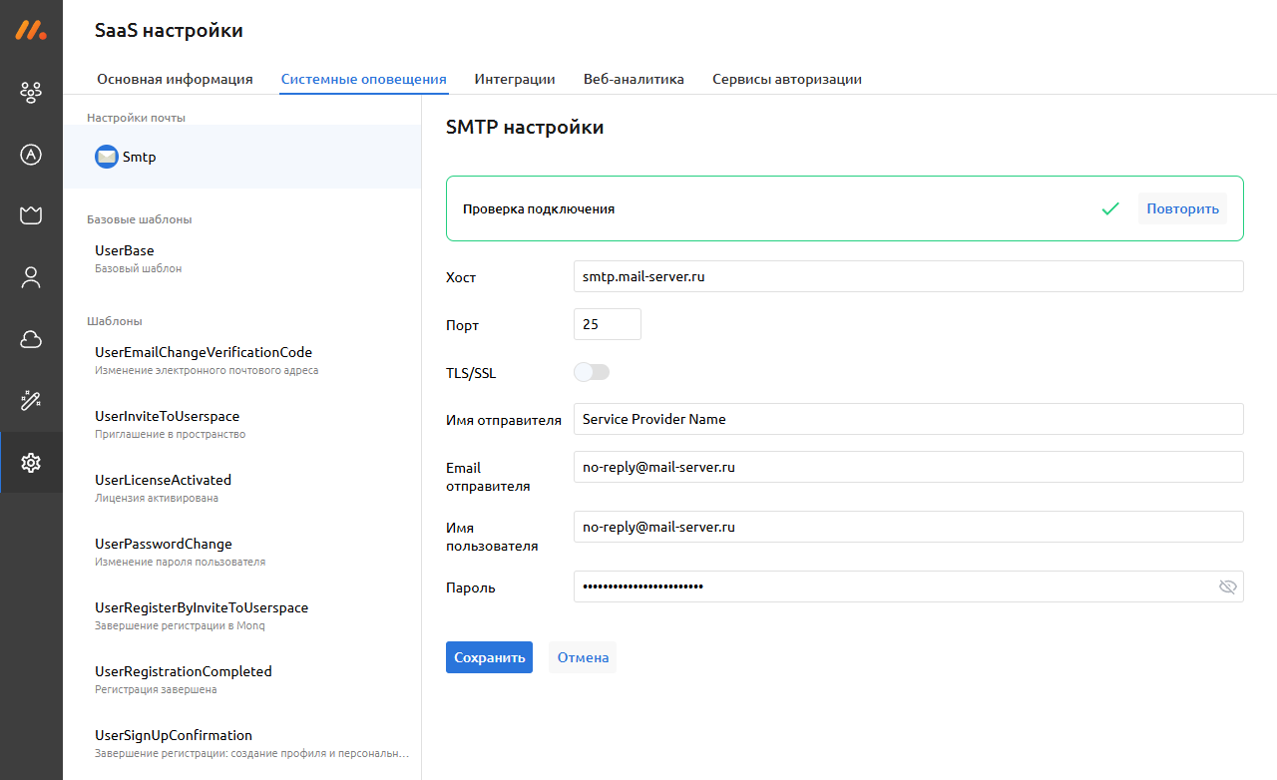Open the single user profile sidebar icon
Viewport: 1277px width, 780px height.
(31, 277)
